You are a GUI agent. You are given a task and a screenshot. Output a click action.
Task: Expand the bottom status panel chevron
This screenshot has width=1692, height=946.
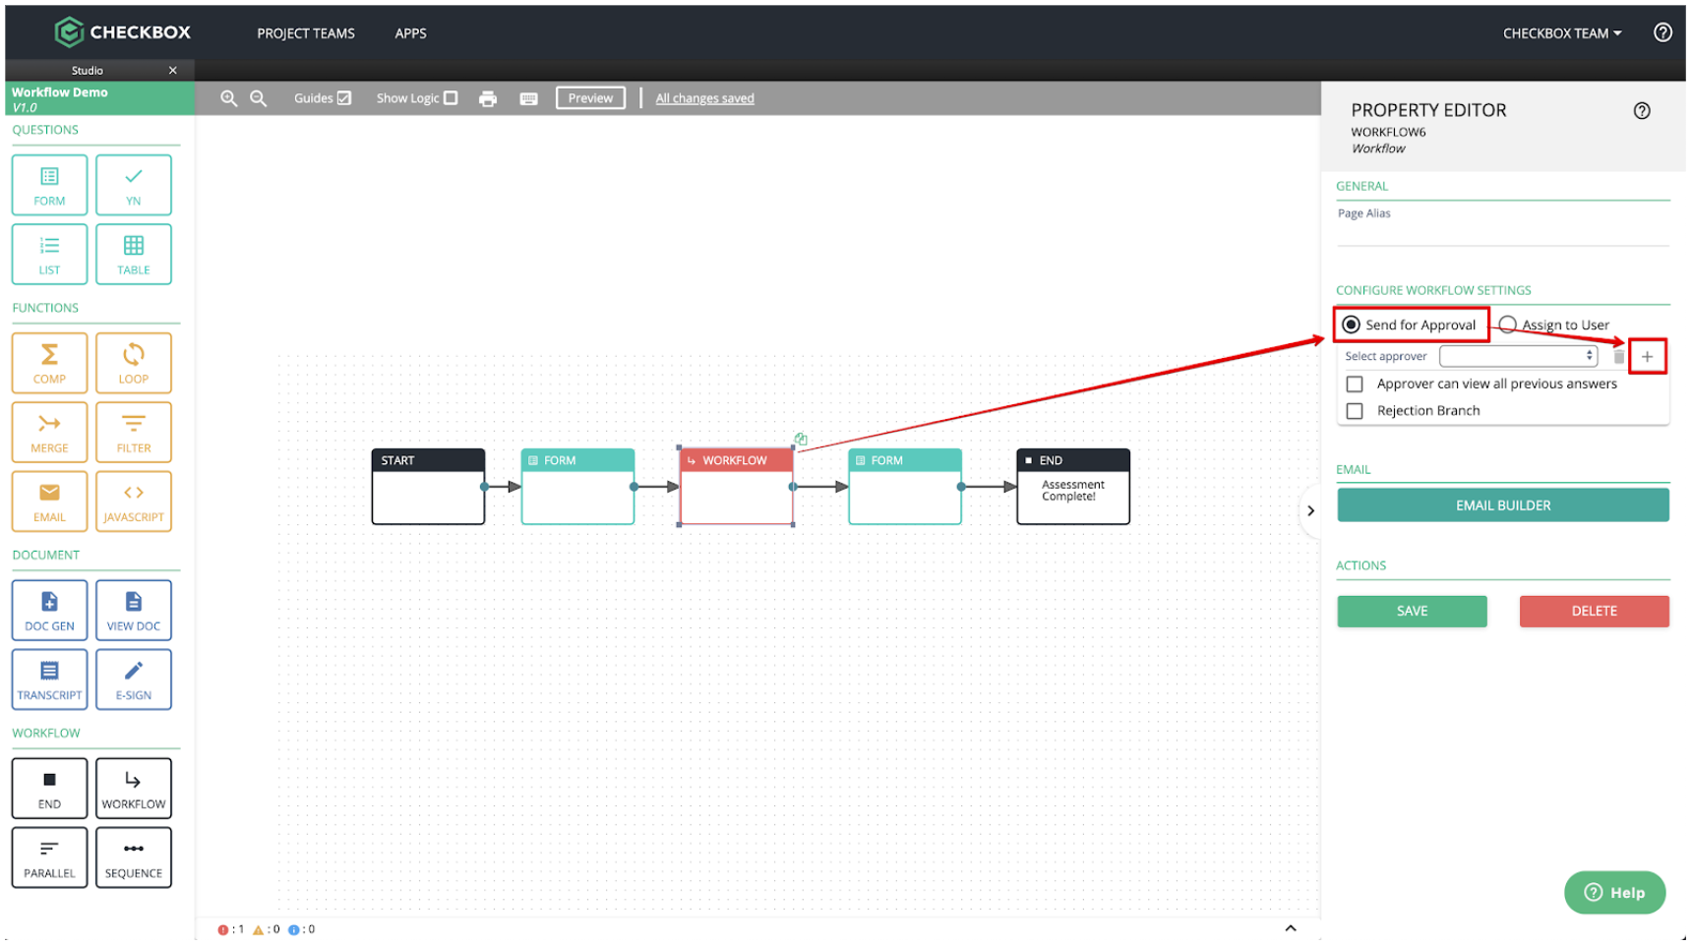tap(1291, 929)
